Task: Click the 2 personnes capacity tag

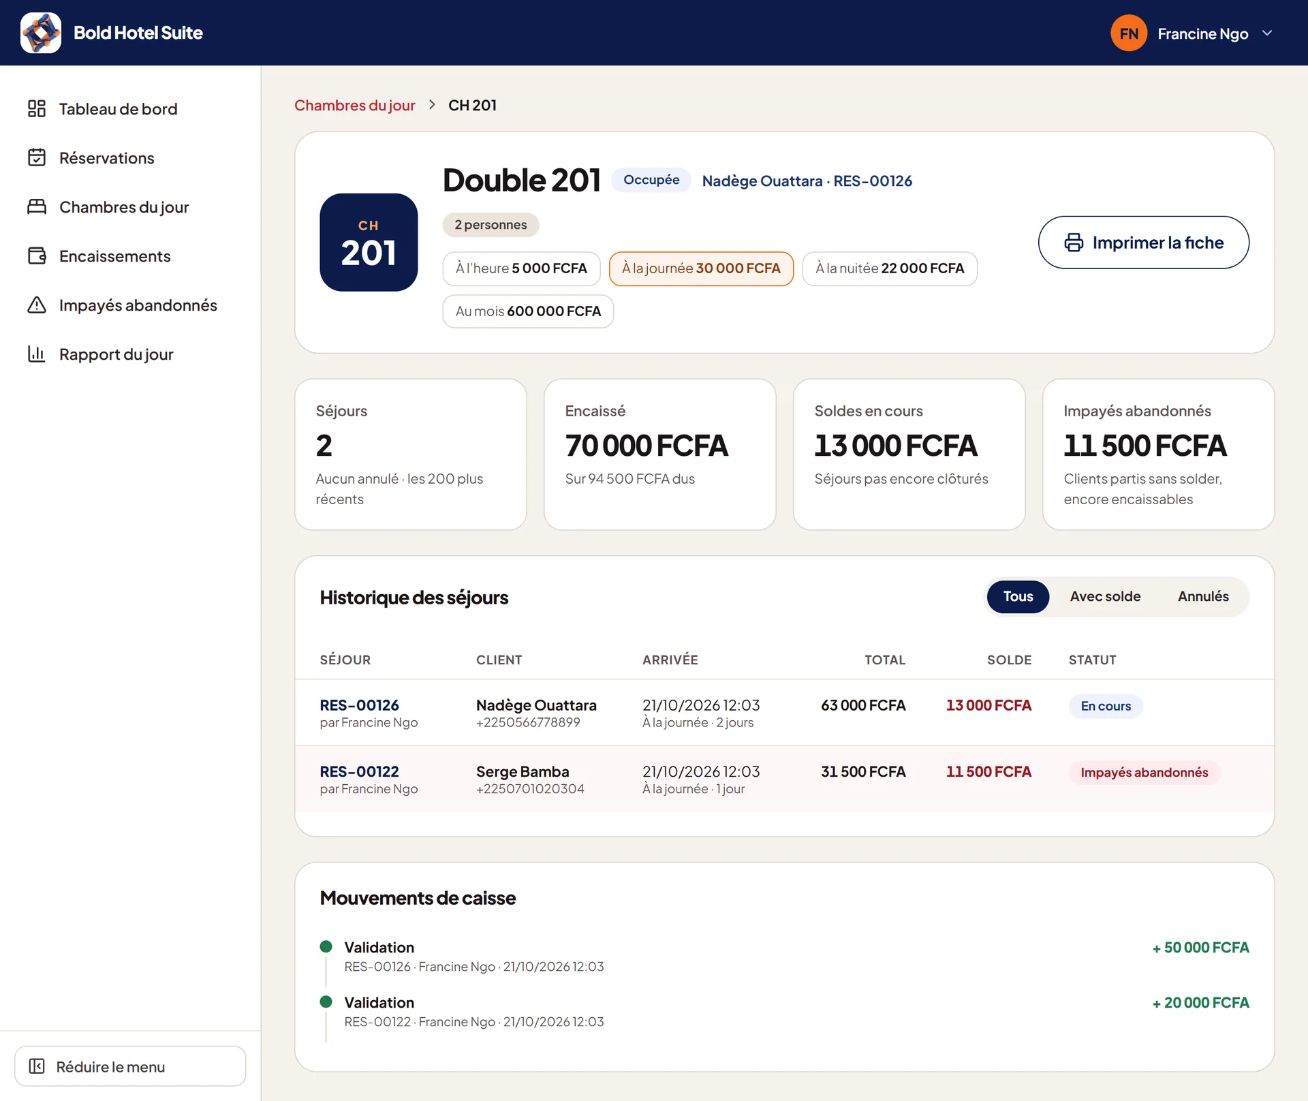Action: [490, 225]
